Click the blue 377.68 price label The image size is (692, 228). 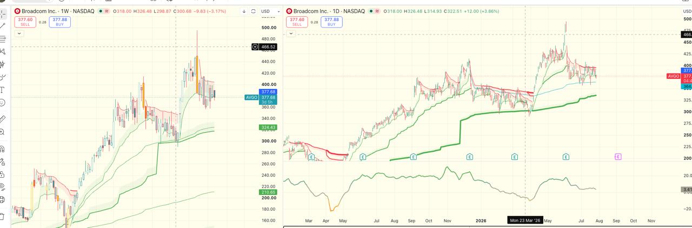click(x=269, y=92)
